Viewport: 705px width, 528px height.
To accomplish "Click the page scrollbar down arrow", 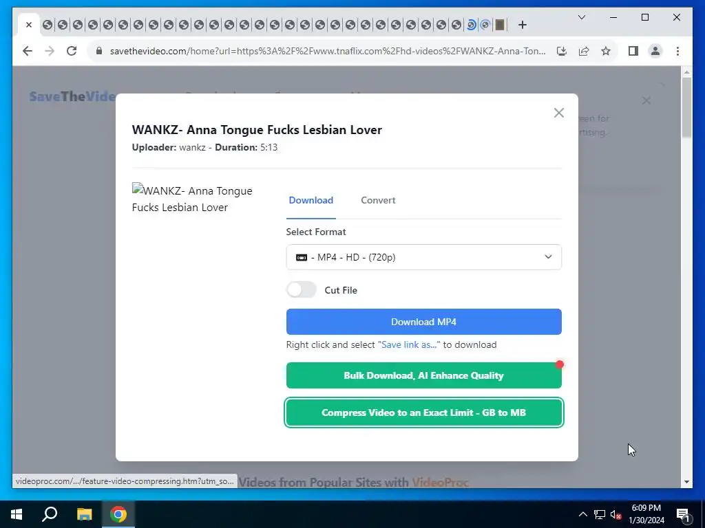I will click(x=686, y=482).
